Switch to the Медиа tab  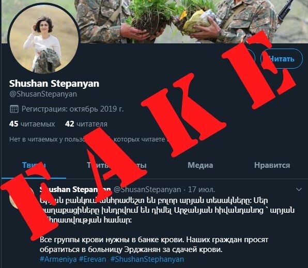point(200,165)
